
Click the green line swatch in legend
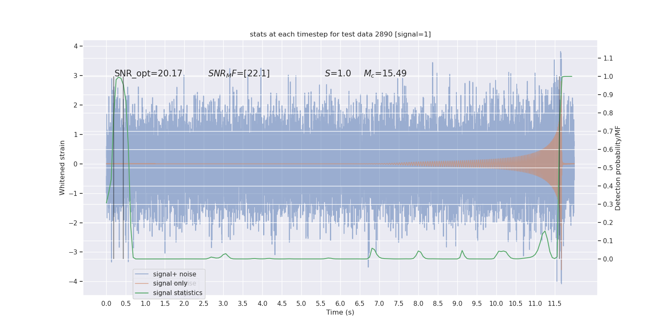142,293
